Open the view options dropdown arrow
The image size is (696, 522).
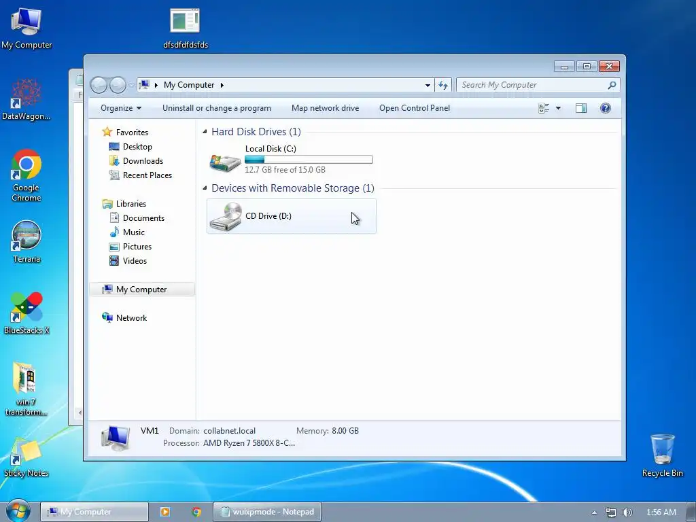coord(559,108)
